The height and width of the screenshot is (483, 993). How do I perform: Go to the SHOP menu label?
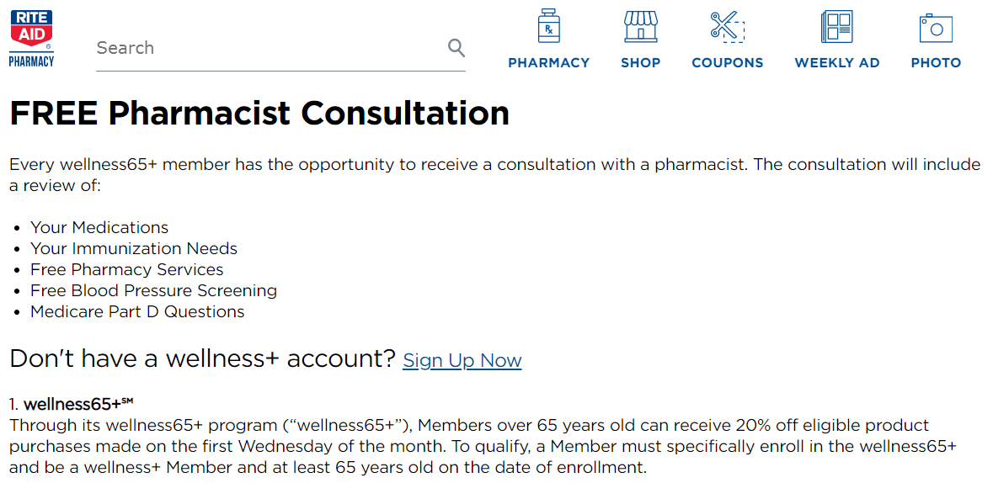click(x=640, y=62)
